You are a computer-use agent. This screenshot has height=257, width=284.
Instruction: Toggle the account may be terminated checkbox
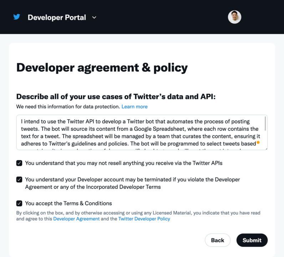[19, 180]
